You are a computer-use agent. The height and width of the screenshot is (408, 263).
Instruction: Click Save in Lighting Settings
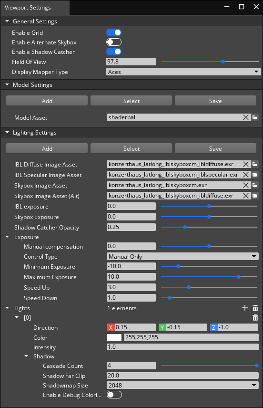tap(215, 148)
